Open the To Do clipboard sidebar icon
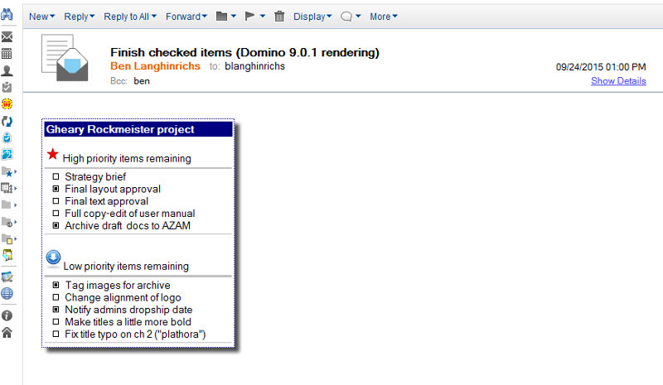The height and width of the screenshot is (385, 663). point(7,87)
